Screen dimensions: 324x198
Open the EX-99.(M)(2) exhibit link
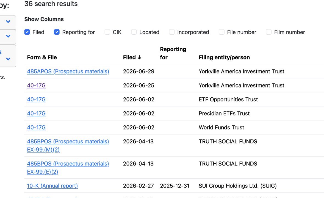coord(43,150)
